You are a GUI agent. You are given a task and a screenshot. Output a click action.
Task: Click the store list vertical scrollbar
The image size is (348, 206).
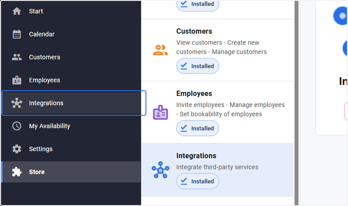click(x=297, y=103)
